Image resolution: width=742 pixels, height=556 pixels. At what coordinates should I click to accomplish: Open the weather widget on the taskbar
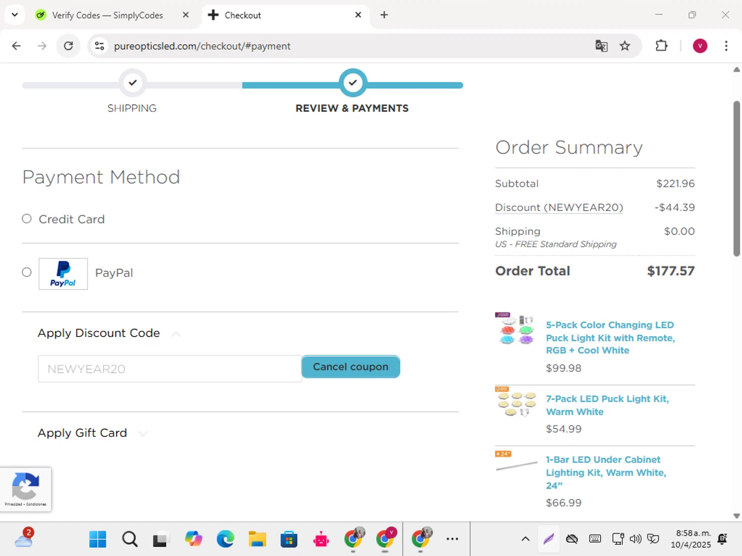pyautogui.click(x=24, y=538)
